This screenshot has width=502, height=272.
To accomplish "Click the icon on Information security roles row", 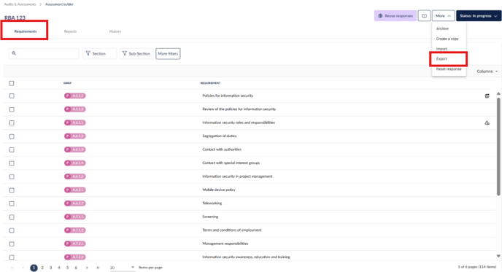I will (x=487, y=123).
